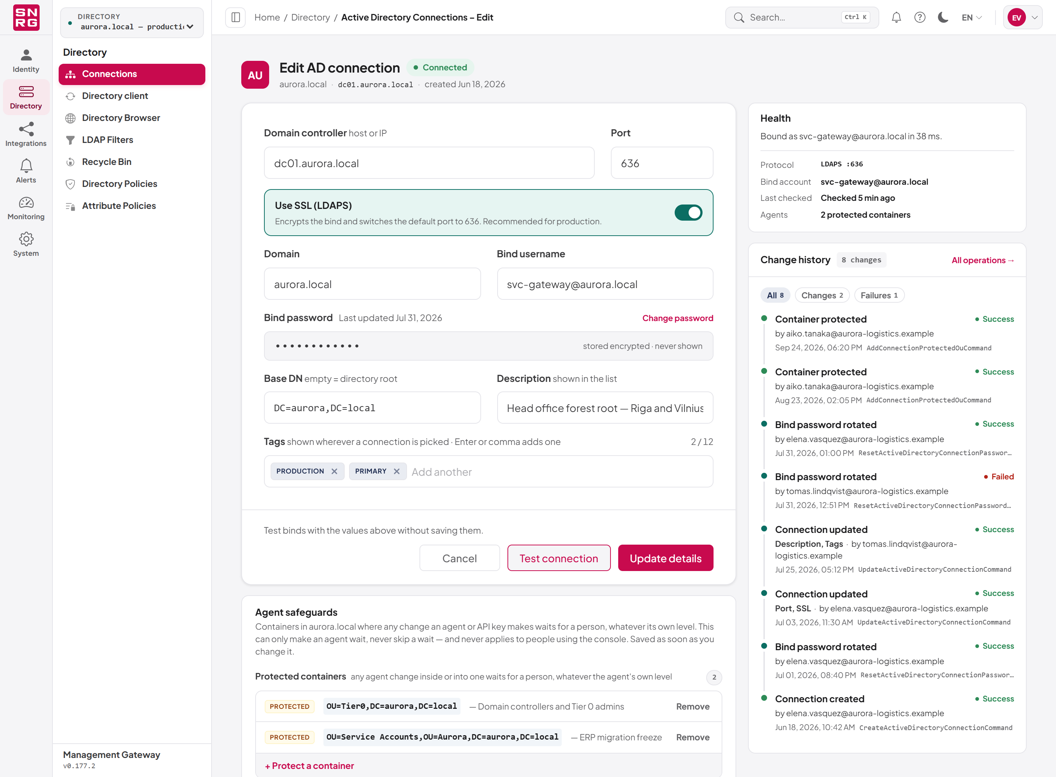Viewport: 1056px width, 777px height.
Task: Follow the All operations link
Action: tap(983, 260)
